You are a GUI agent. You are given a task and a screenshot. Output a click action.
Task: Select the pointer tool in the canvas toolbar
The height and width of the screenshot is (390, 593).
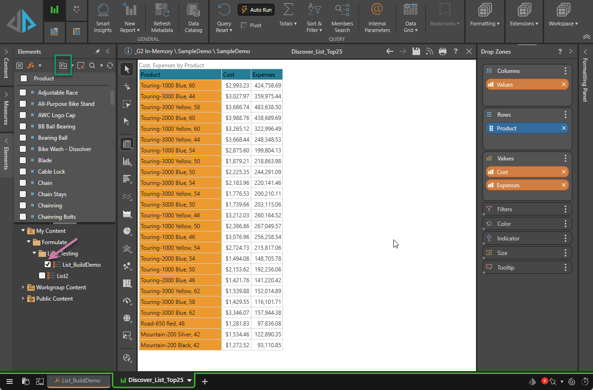coord(126,70)
